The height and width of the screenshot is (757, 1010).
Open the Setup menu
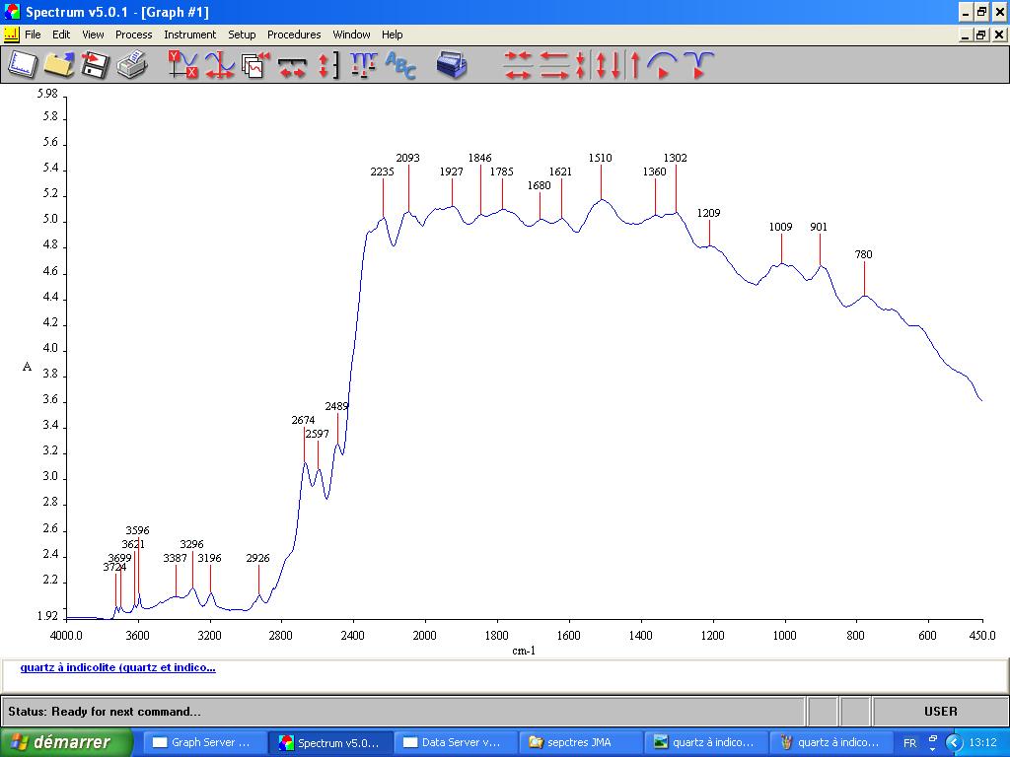click(x=242, y=34)
